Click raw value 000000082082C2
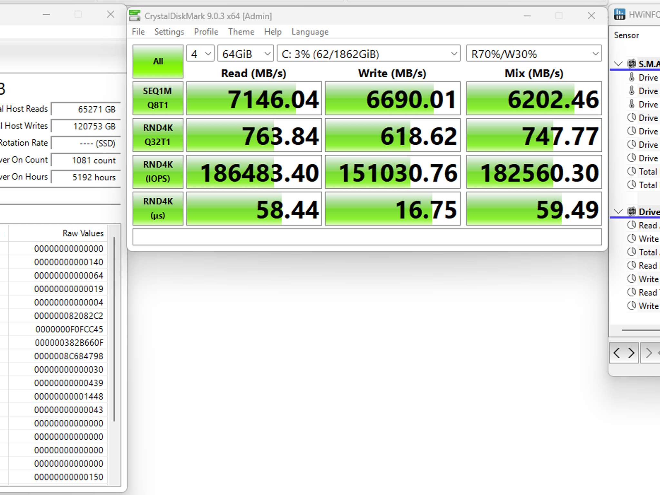Screen dimensions: 660x495 click(x=69, y=316)
